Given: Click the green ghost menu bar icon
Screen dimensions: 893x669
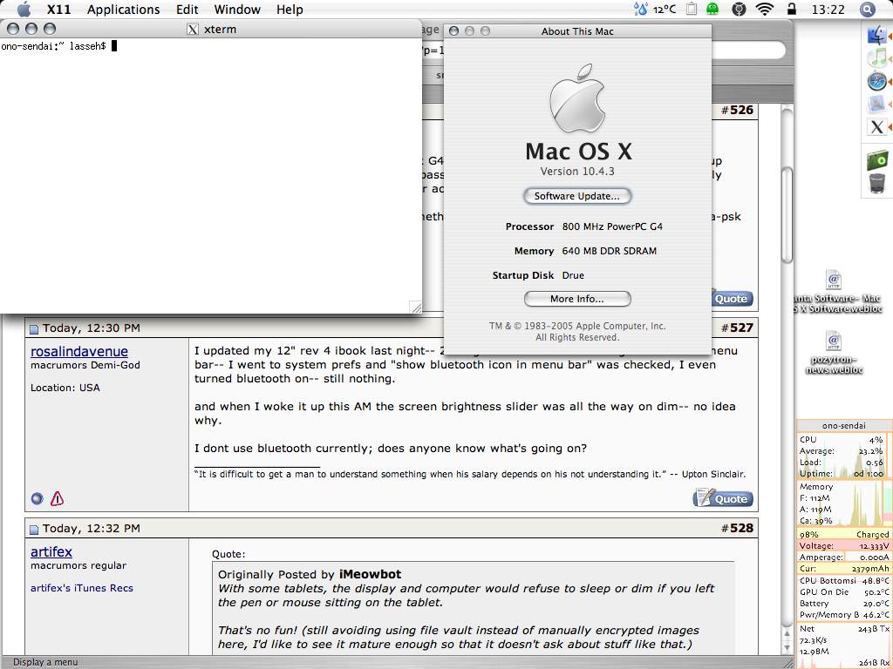Looking at the screenshot, I should pyautogui.click(x=712, y=9).
